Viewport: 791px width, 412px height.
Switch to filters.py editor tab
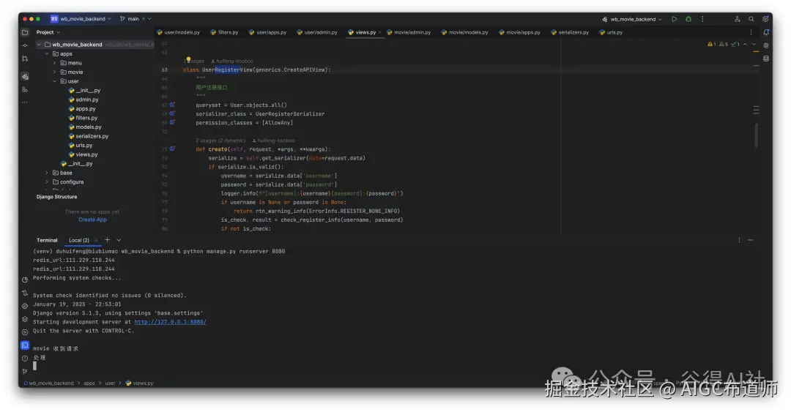point(224,32)
